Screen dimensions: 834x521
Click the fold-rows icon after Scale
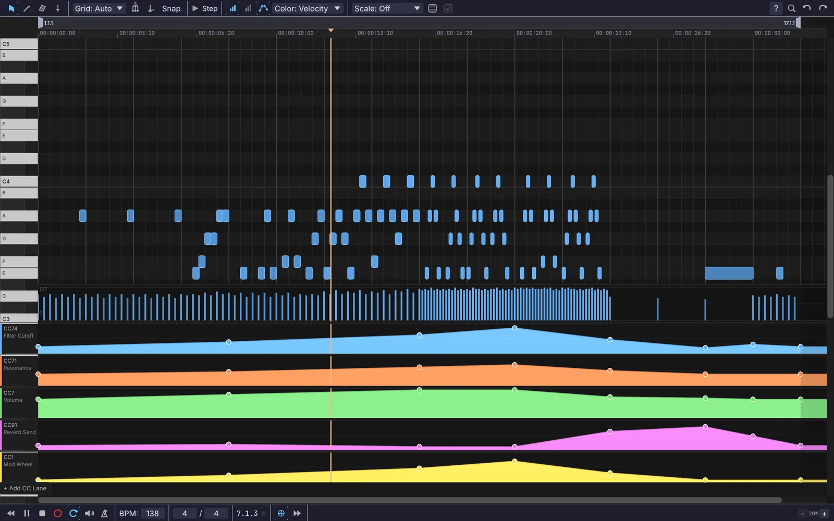pos(432,8)
